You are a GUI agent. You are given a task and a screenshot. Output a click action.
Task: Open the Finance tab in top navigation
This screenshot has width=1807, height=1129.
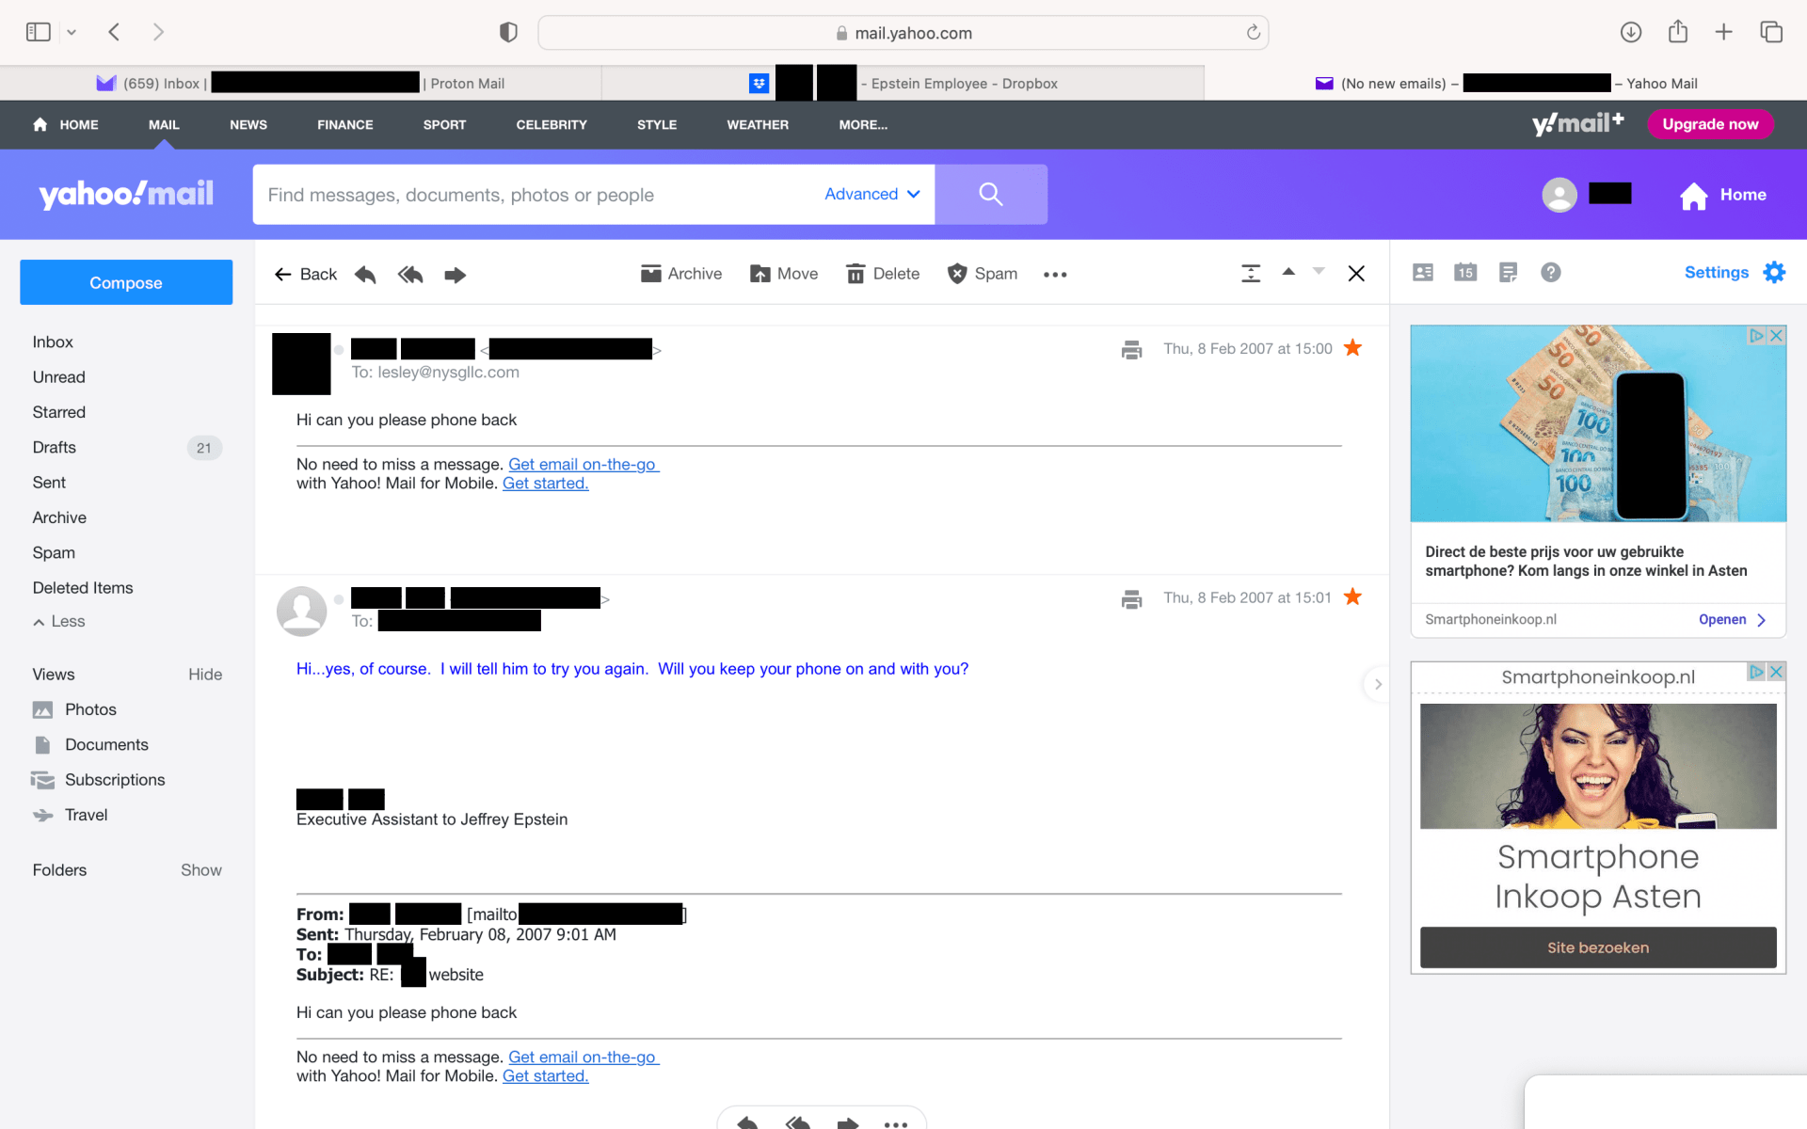(x=344, y=124)
